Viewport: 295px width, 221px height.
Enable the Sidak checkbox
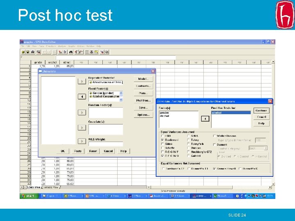tap(162, 144)
